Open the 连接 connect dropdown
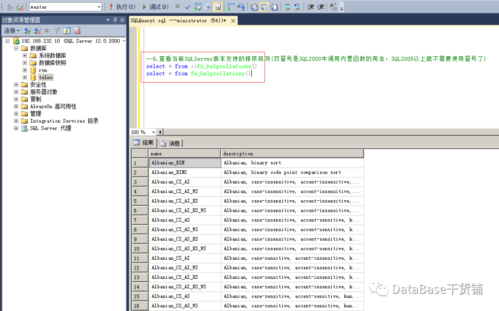The height and width of the screenshot is (311, 499). coord(12,30)
